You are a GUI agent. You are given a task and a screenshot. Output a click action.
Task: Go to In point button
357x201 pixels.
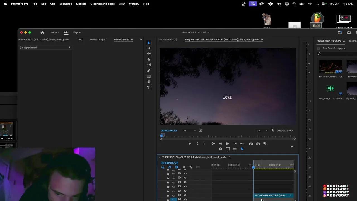(x=213, y=144)
